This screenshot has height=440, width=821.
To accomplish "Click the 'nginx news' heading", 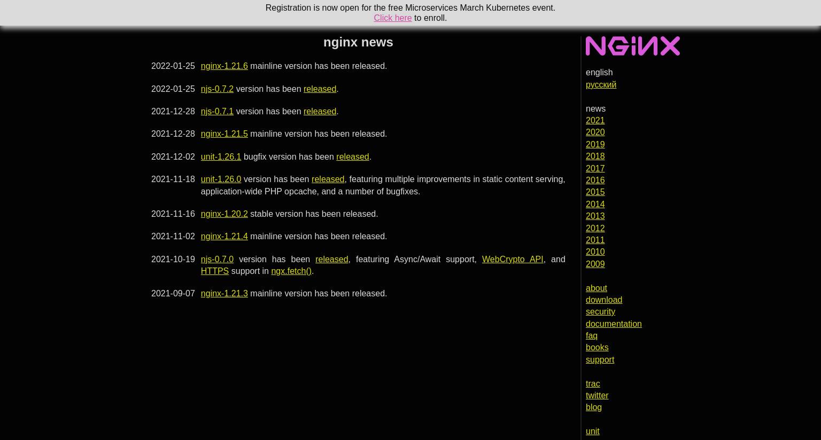I will [358, 42].
